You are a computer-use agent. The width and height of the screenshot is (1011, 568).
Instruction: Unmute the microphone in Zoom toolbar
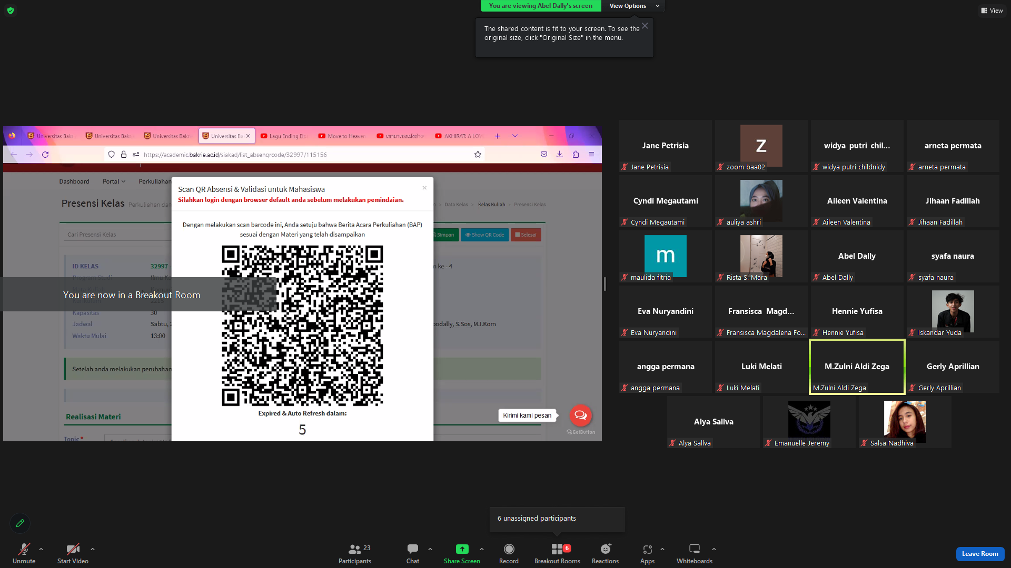[x=24, y=553]
